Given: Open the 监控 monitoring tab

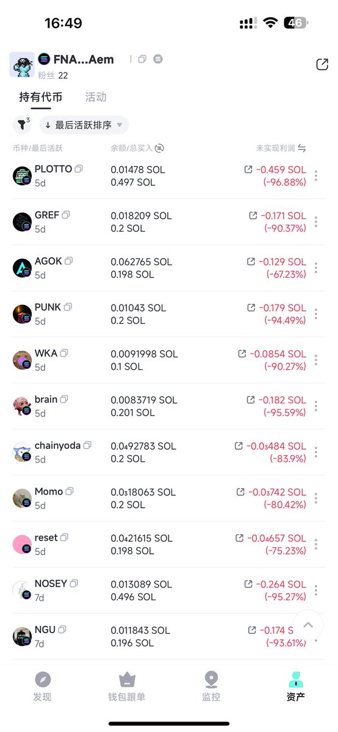Looking at the screenshot, I should pyautogui.click(x=211, y=687).
